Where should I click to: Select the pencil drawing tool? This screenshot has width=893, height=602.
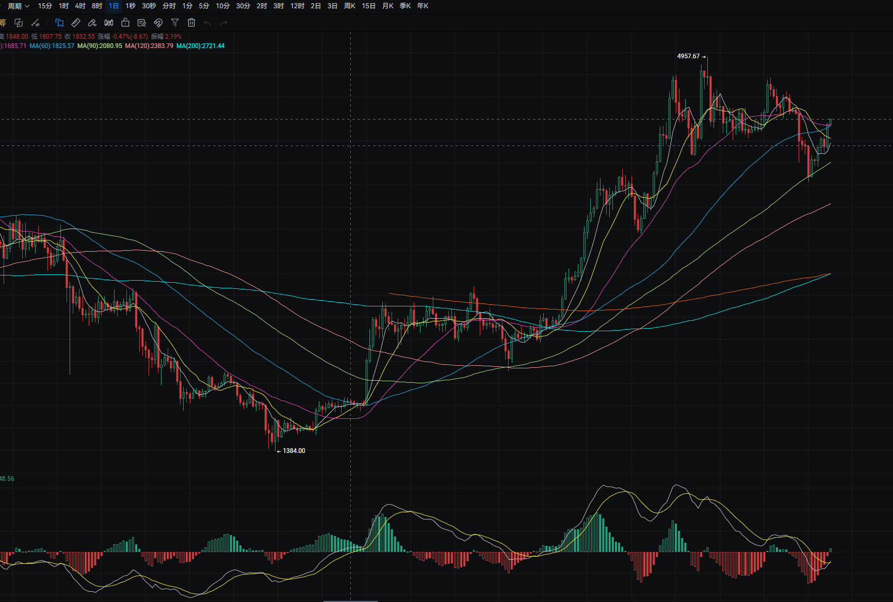92,23
